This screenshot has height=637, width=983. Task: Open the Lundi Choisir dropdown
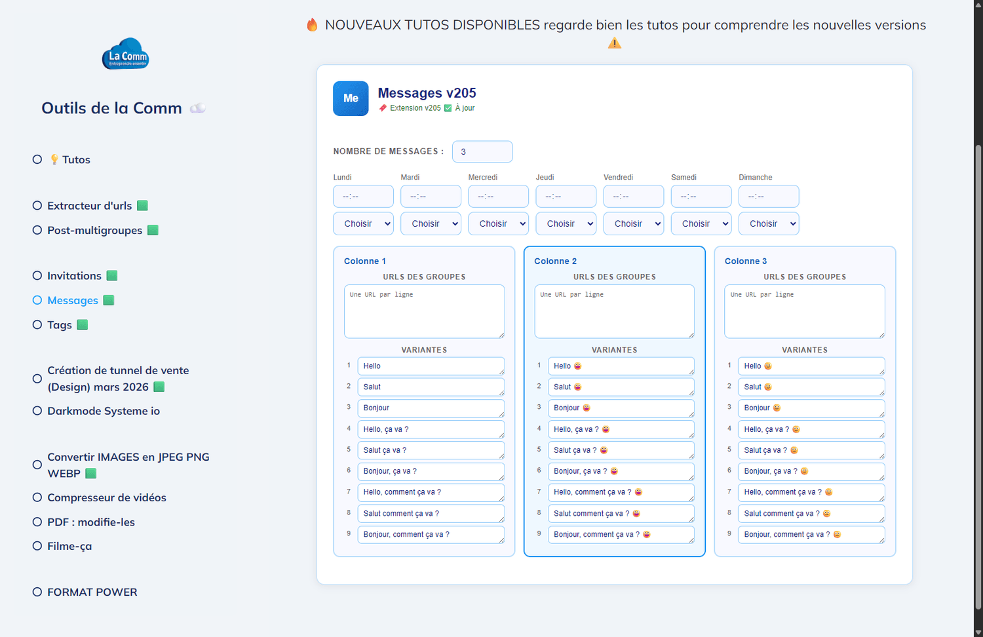coord(363,223)
